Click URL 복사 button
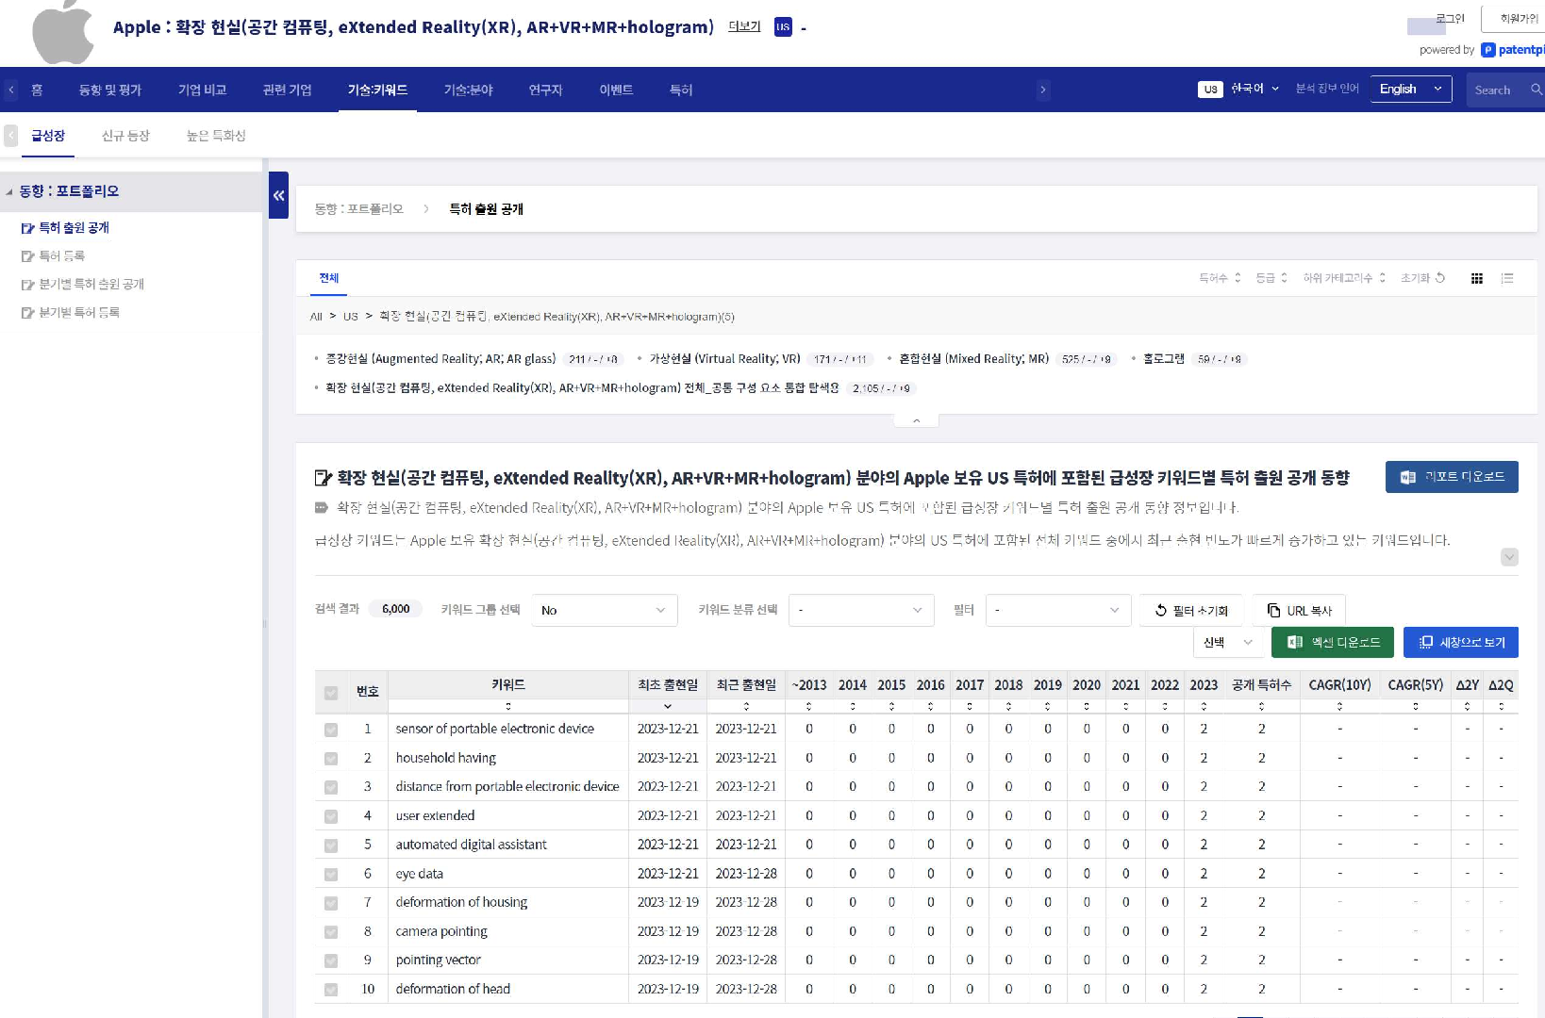Screen dimensions: 1545x1018 pyautogui.click(x=1299, y=610)
